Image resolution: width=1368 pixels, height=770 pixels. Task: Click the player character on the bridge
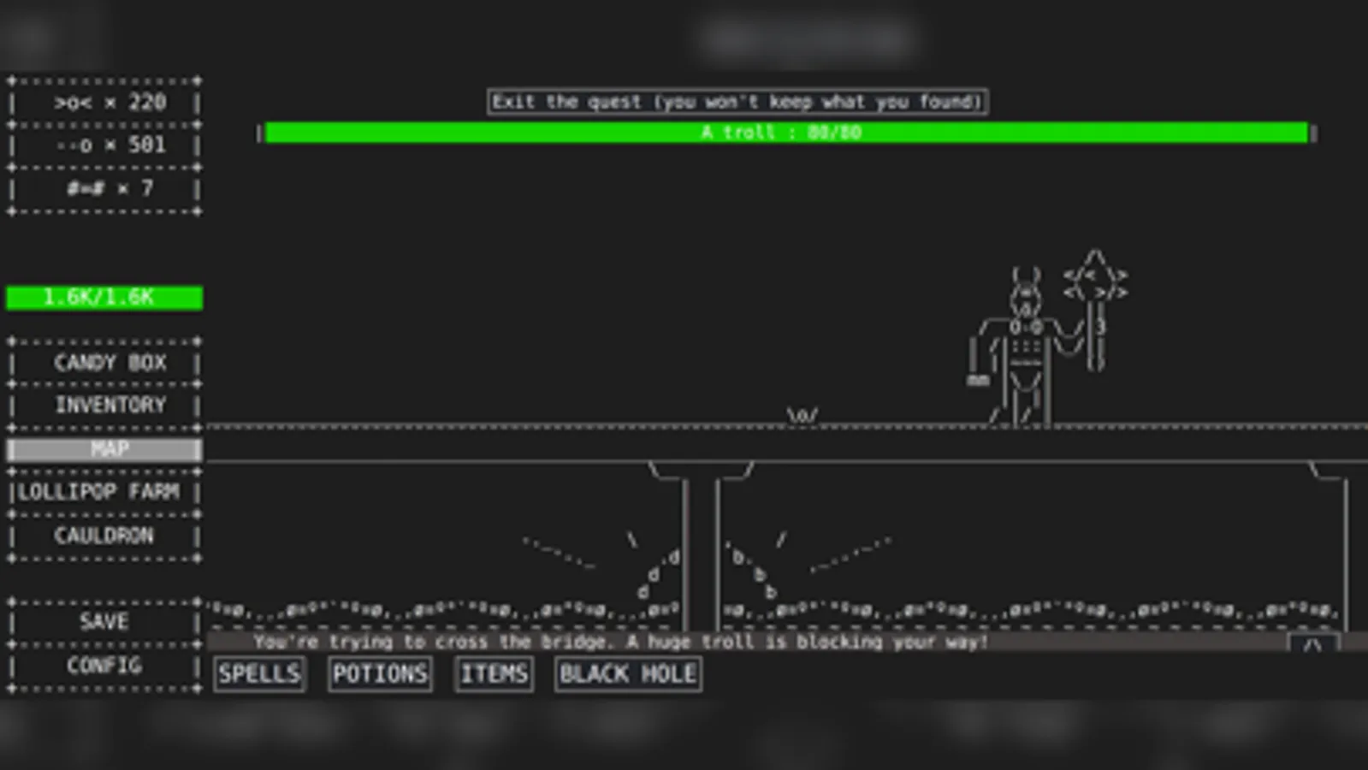[x=802, y=416]
